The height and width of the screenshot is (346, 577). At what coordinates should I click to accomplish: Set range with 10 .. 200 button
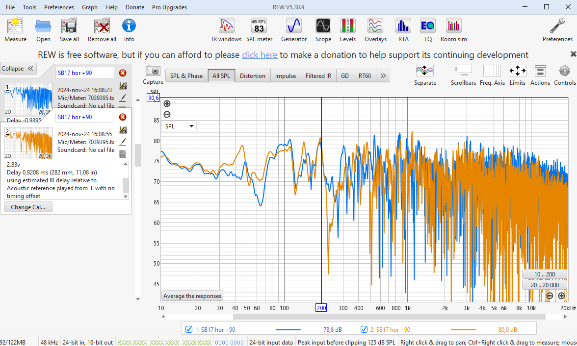coord(545,274)
